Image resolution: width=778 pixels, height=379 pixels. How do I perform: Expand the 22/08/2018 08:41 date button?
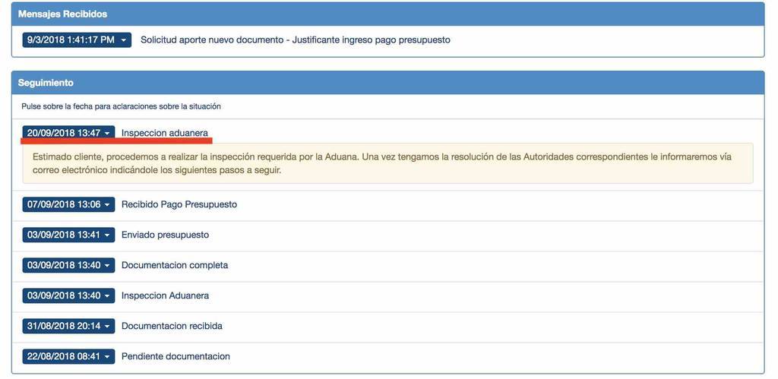[x=68, y=356]
